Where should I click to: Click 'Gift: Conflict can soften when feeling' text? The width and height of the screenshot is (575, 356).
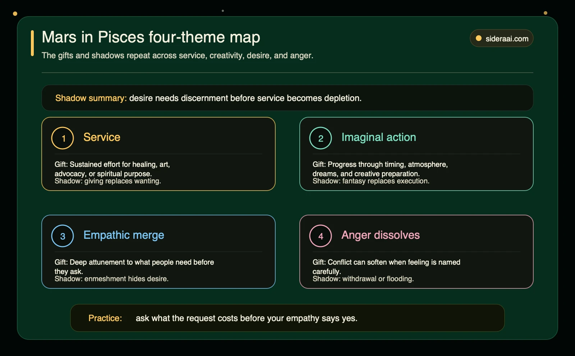coord(386,266)
